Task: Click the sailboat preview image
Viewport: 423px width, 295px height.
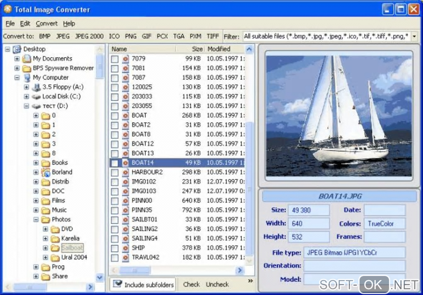Action: 338,116
